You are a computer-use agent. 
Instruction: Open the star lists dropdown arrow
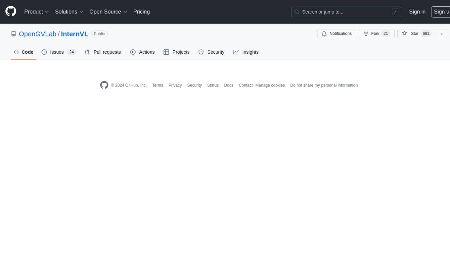(441, 34)
